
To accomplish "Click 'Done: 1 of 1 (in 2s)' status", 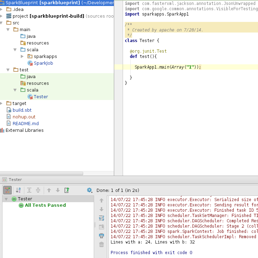I will [118, 190].
